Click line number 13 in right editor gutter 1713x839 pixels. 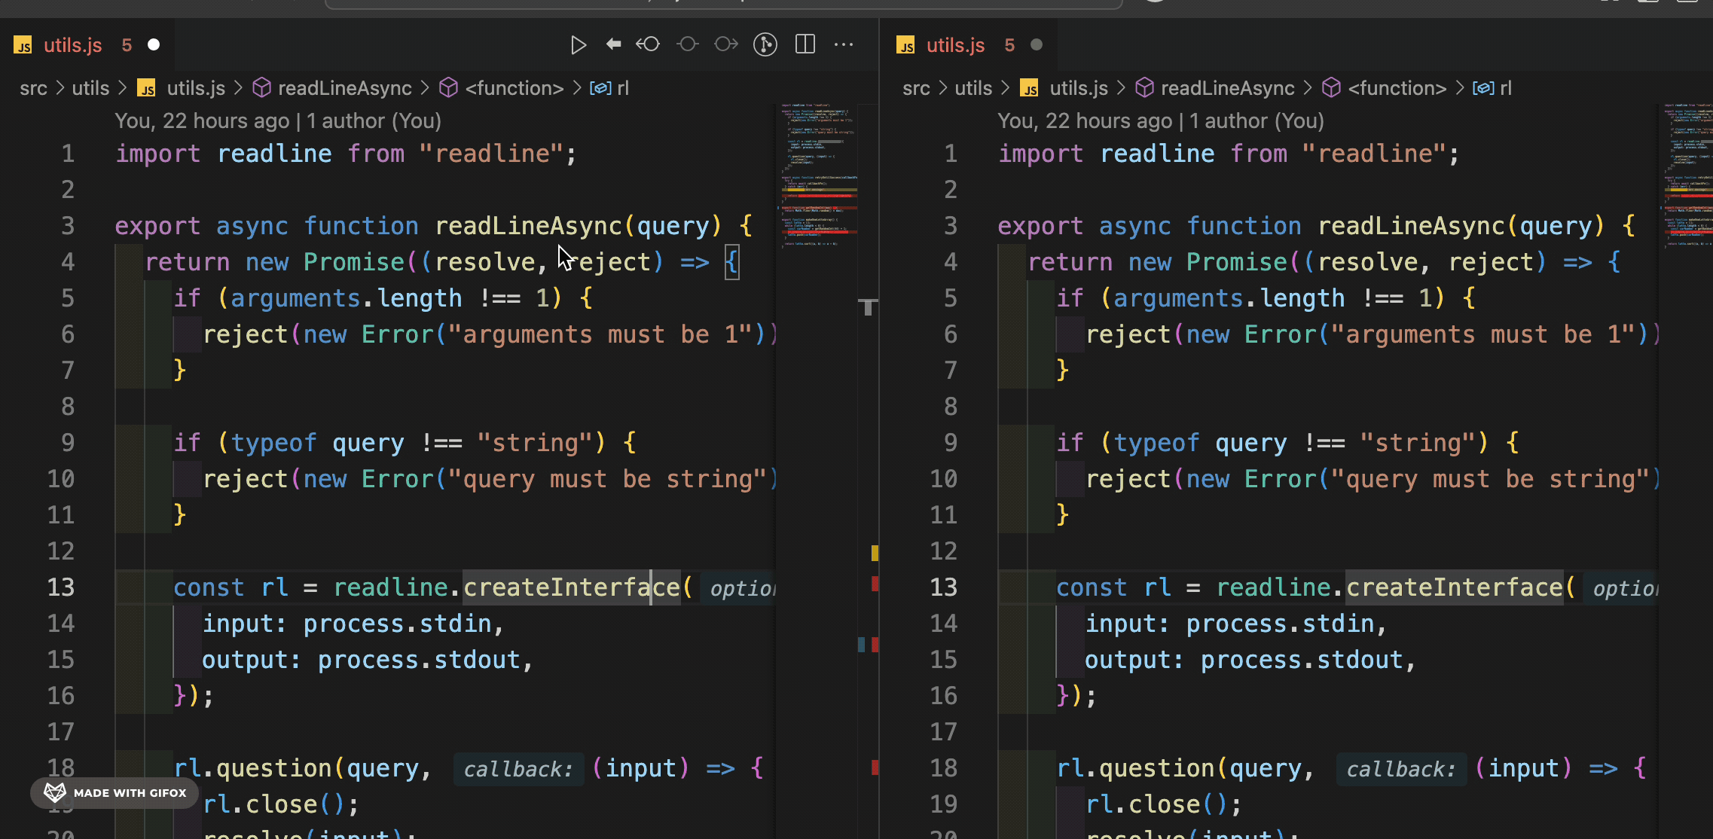click(944, 587)
